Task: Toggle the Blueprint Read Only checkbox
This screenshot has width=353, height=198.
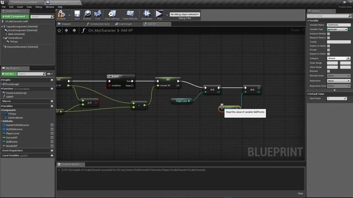Action: 329,38
